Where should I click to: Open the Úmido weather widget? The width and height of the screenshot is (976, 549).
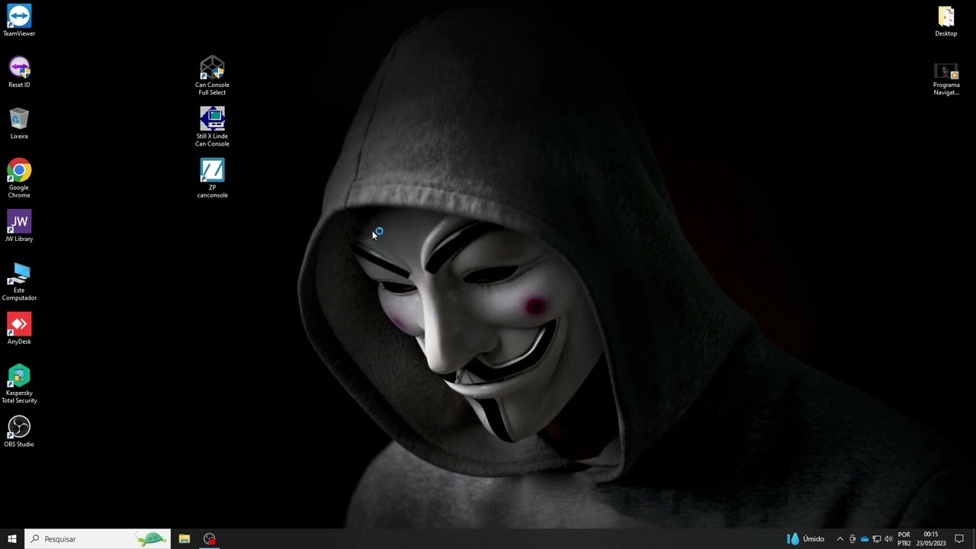[x=806, y=539]
